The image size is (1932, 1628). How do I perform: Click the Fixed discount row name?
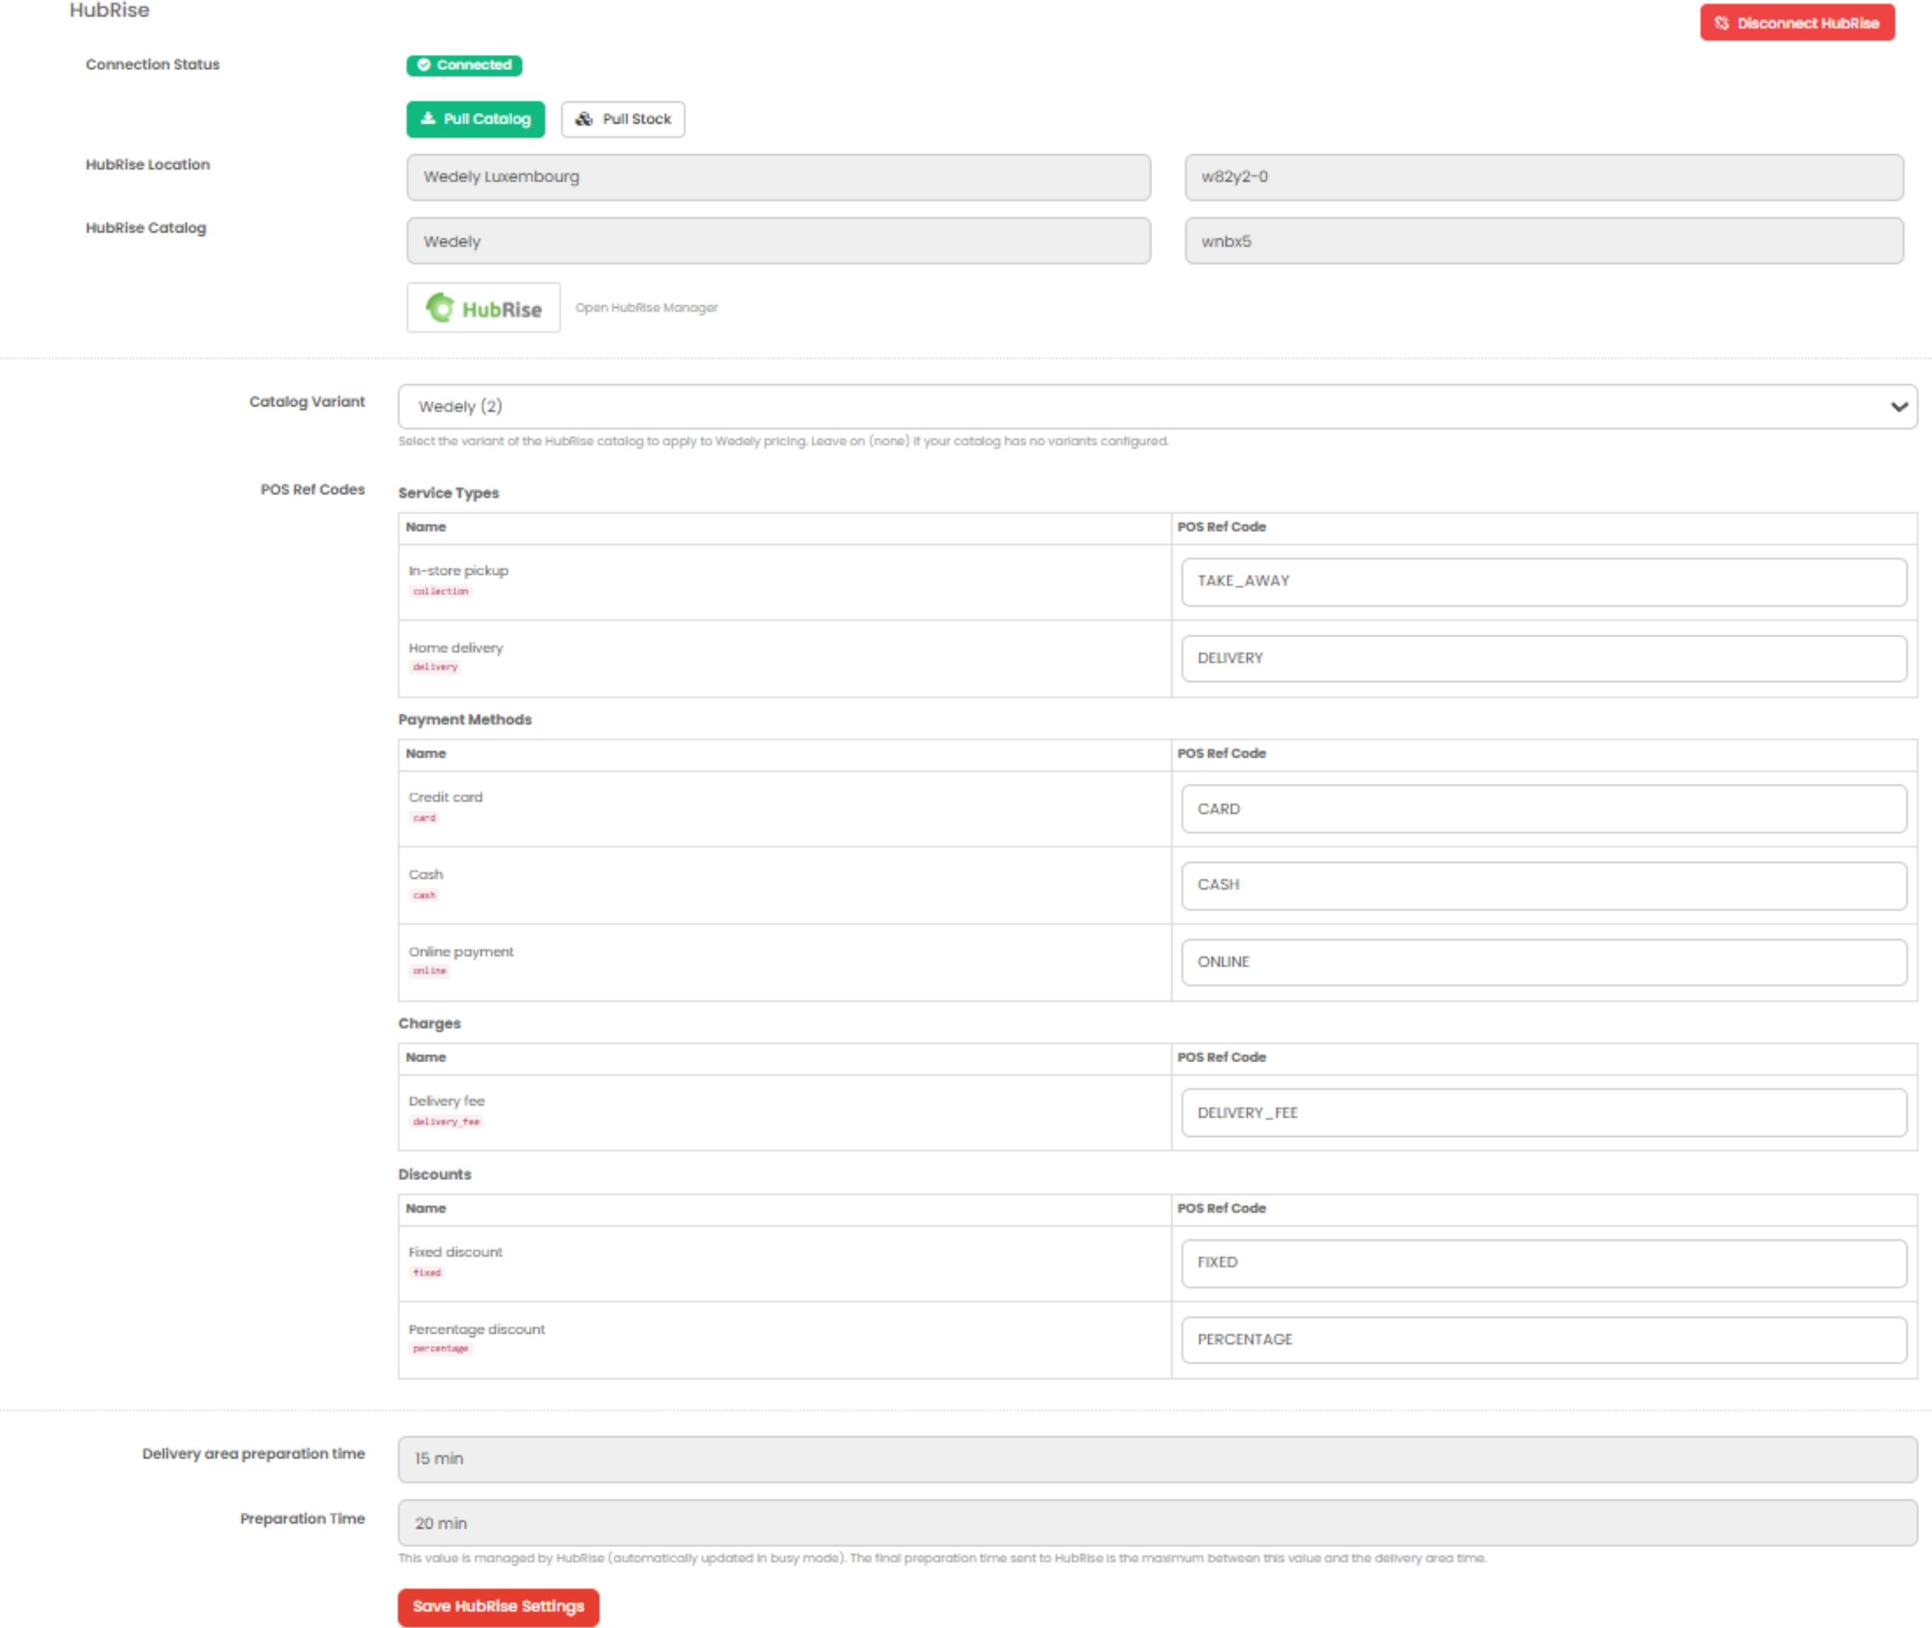[455, 1252]
